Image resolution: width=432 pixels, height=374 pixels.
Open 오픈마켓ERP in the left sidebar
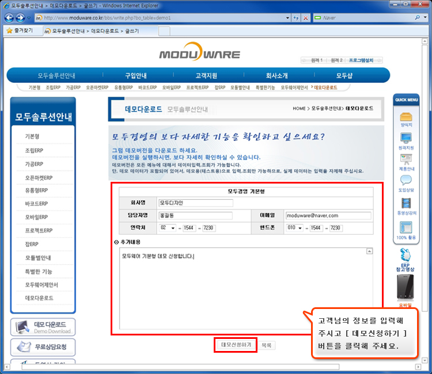pyautogui.click(x=39, y=178)
